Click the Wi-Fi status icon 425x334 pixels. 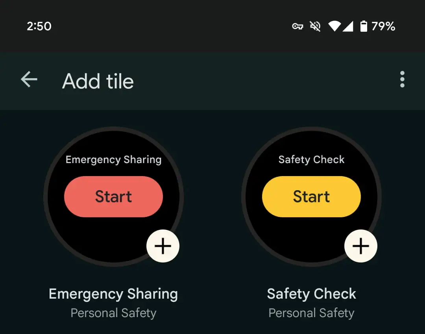pos(334,26)
